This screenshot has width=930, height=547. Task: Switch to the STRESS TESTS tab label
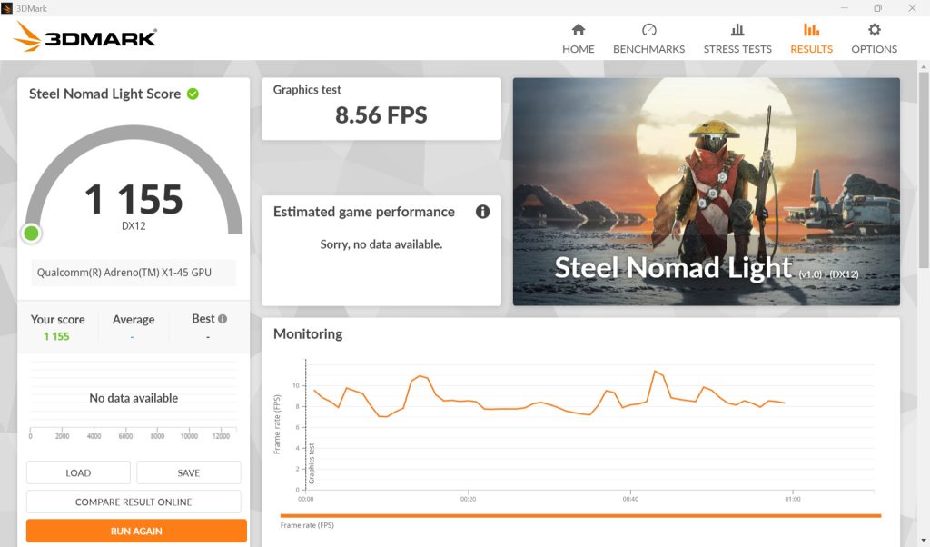coord(737,49)
